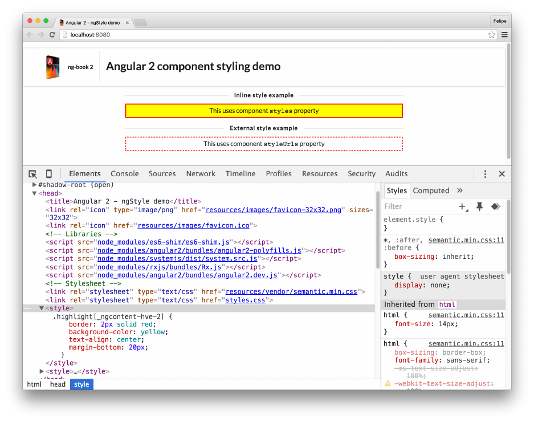Click html tag in Inherited from

pyautogui.click(x=447, y=305)
